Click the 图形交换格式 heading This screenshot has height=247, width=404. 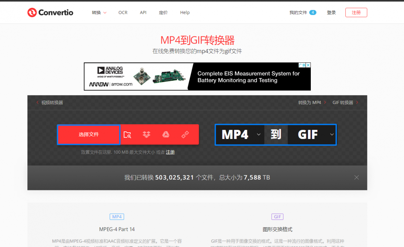click(x=277, y=229)
